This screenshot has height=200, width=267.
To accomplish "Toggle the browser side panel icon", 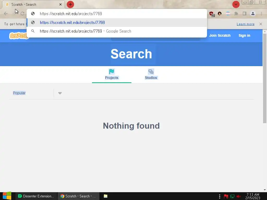I will click(x=245, y=14).
